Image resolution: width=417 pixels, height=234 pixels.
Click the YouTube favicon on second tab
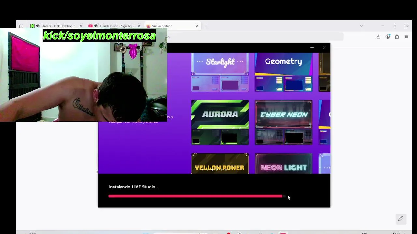(90, 26)
